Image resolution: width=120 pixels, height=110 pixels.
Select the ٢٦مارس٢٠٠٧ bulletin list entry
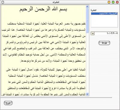point(104,14)
